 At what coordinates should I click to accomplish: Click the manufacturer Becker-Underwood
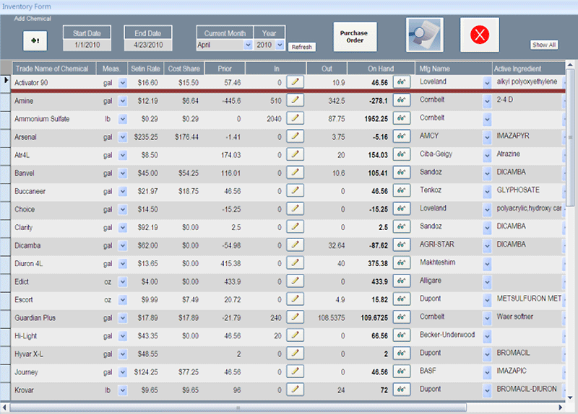447,335
